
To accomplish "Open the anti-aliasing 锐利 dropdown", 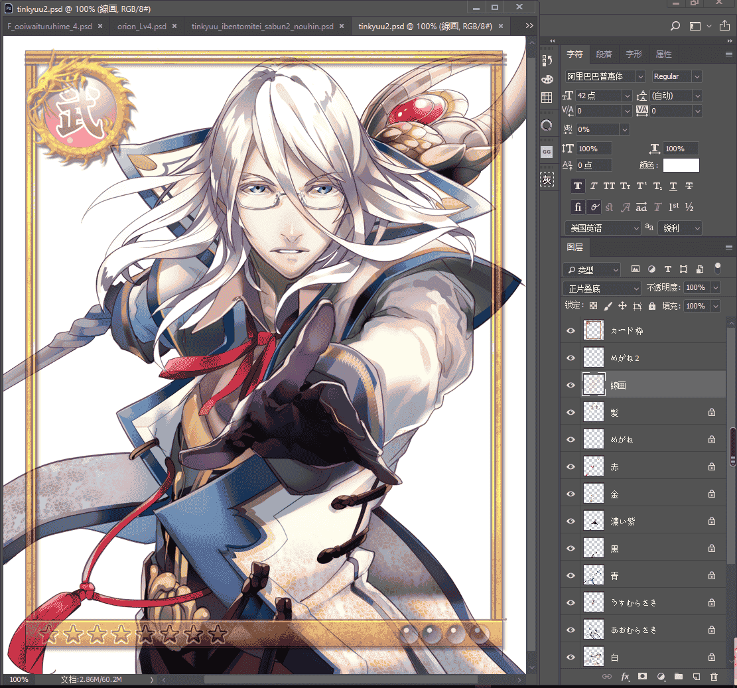I will [x=680, y=228].
